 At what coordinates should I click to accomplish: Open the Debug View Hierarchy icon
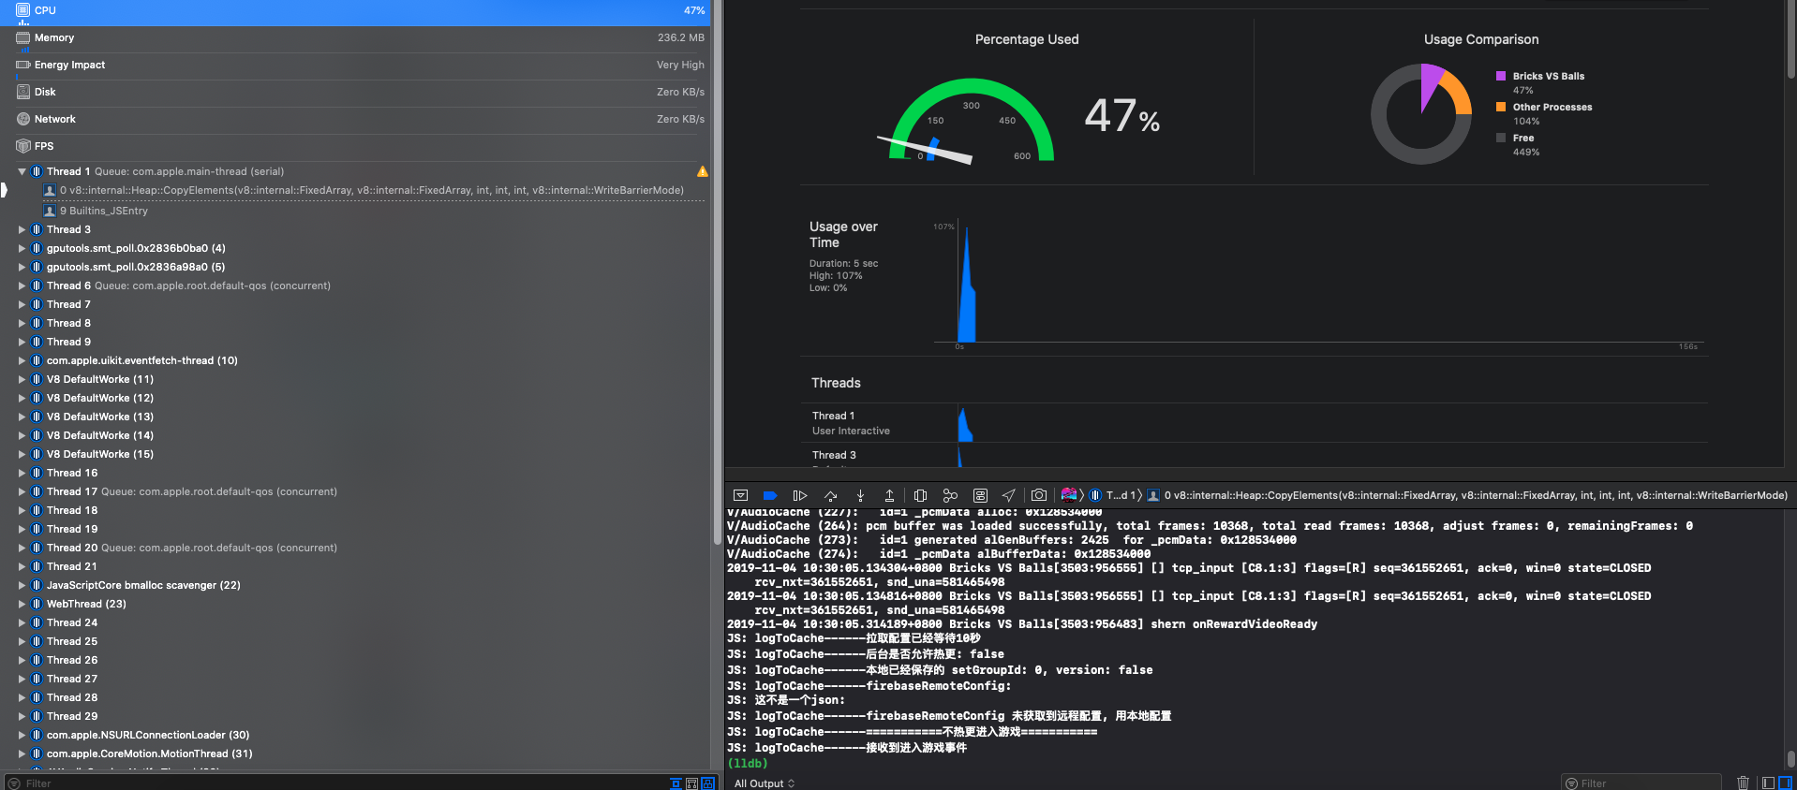coord(920,495)
